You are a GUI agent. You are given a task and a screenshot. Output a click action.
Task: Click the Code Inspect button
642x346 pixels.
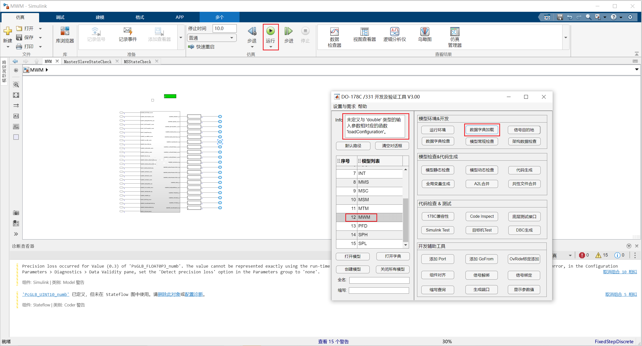[x=482, y=216]
